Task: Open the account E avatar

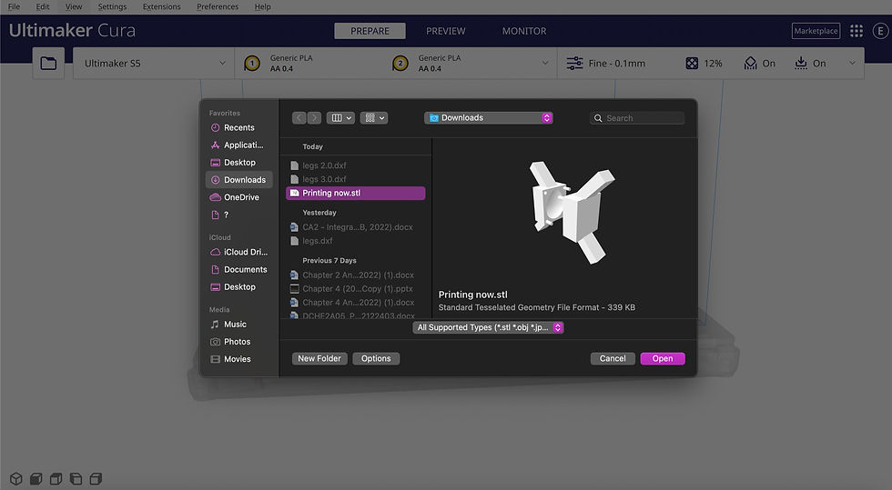Action: 881,31
